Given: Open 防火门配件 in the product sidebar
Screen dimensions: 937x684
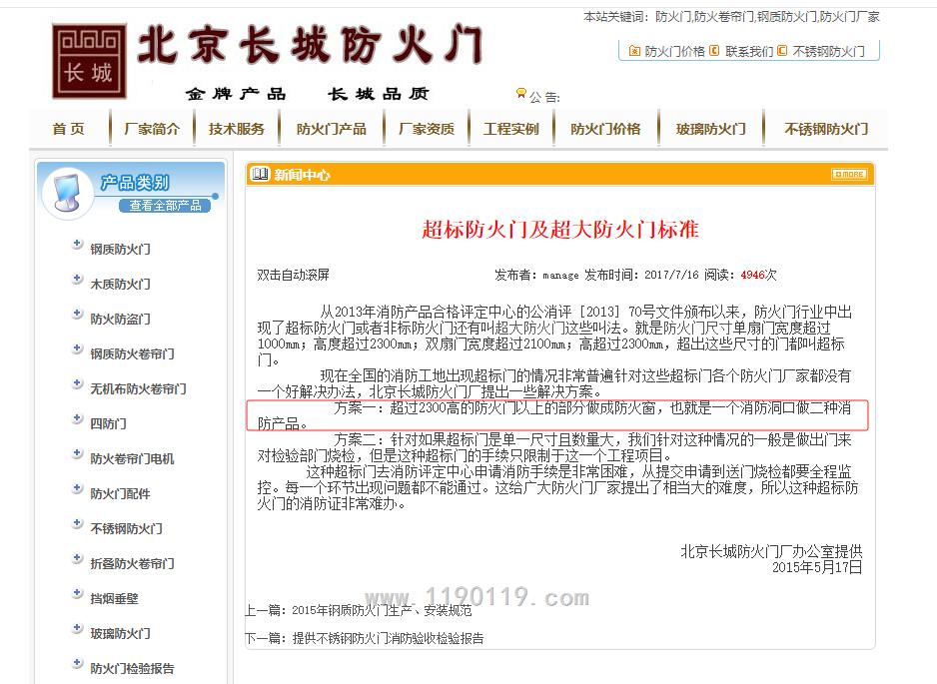Looking at the screenshot, I should tap(120, 494).
